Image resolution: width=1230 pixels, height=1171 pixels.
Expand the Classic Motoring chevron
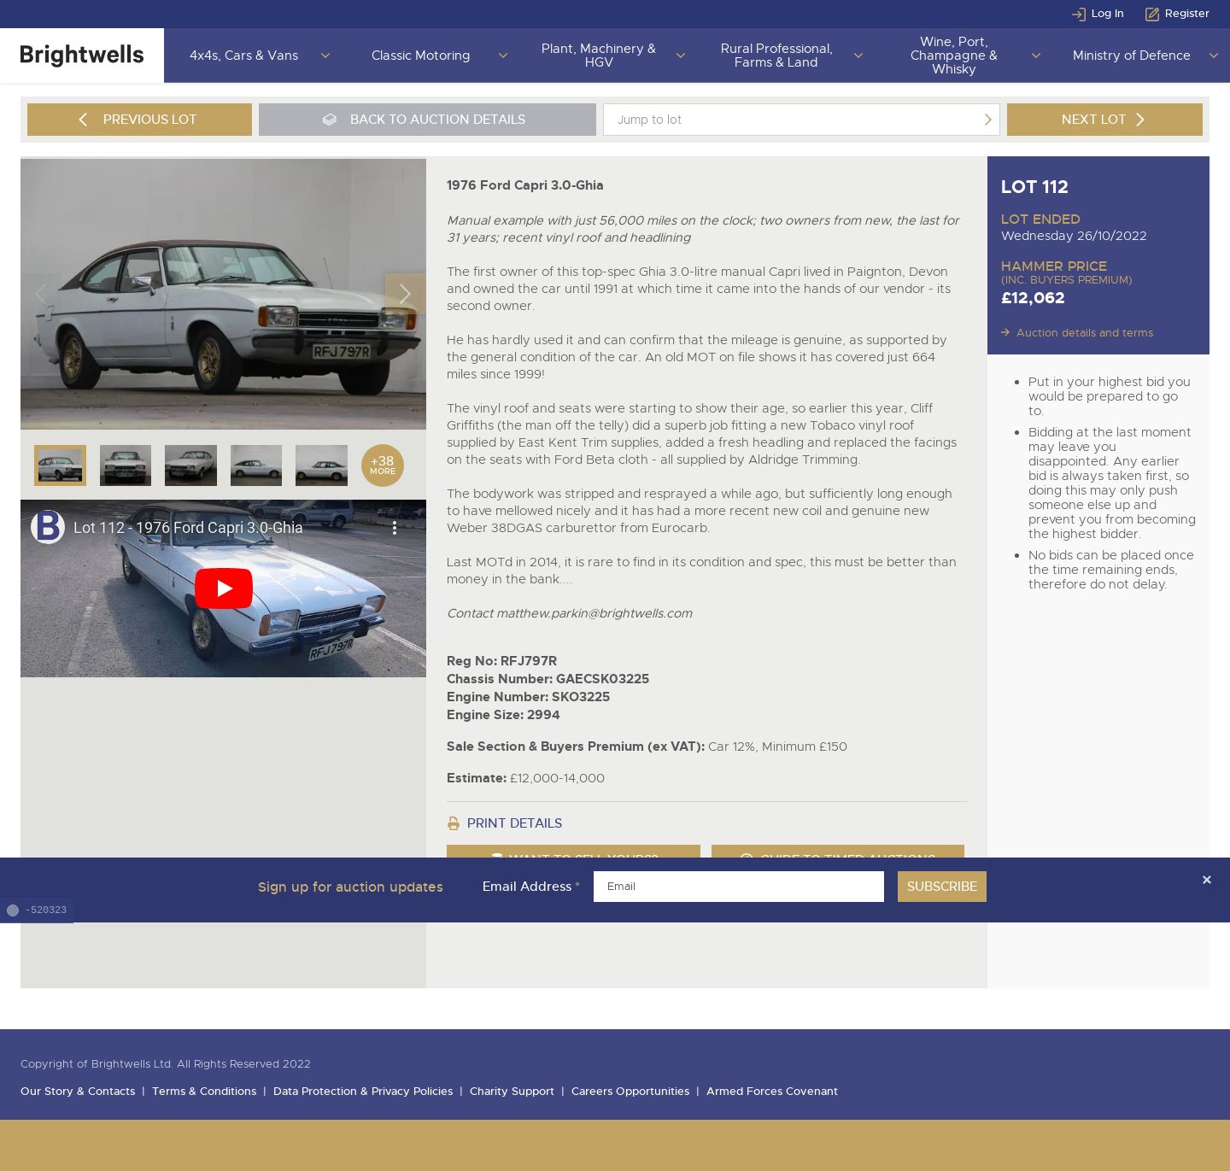[503, 56]
